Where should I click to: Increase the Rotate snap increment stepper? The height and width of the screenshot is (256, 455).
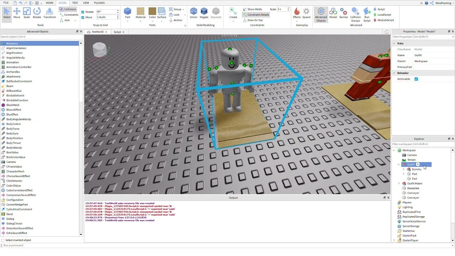pyautogui.click(x=118, y=11)
